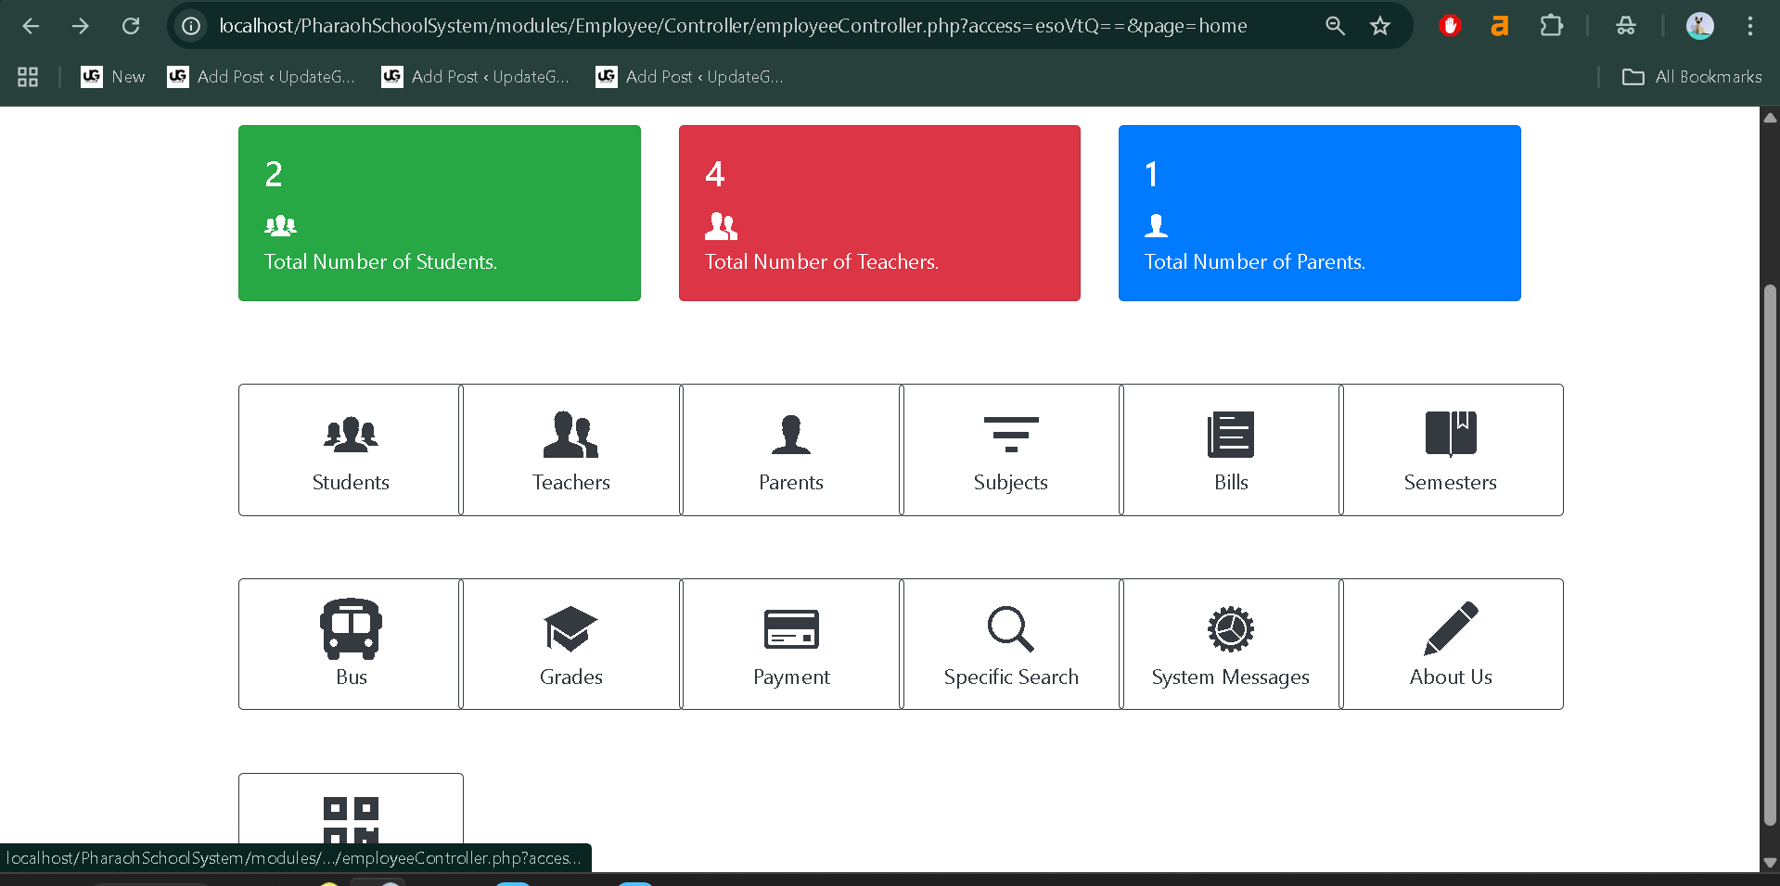The height and width of the screenshot is (886, 1780).
Task: Open the Payment module
Action: click(x=790, y=644)
